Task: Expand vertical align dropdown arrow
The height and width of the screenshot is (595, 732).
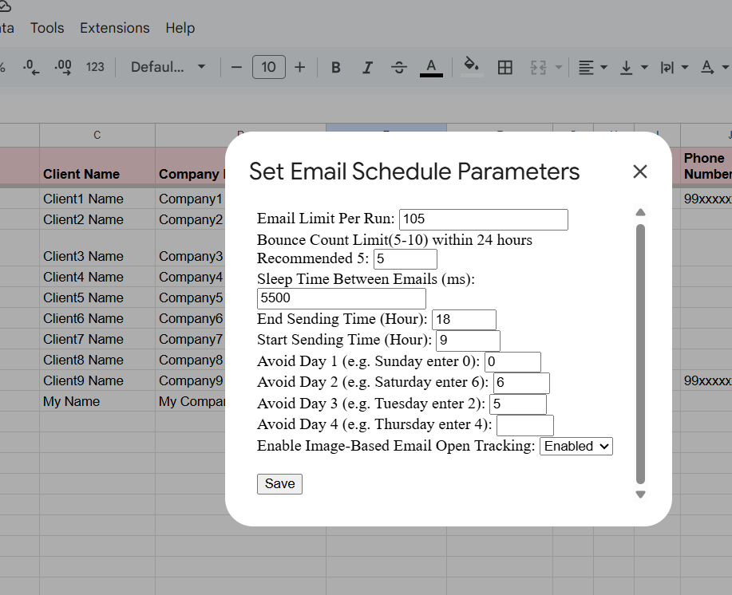Action: [644, 68]
